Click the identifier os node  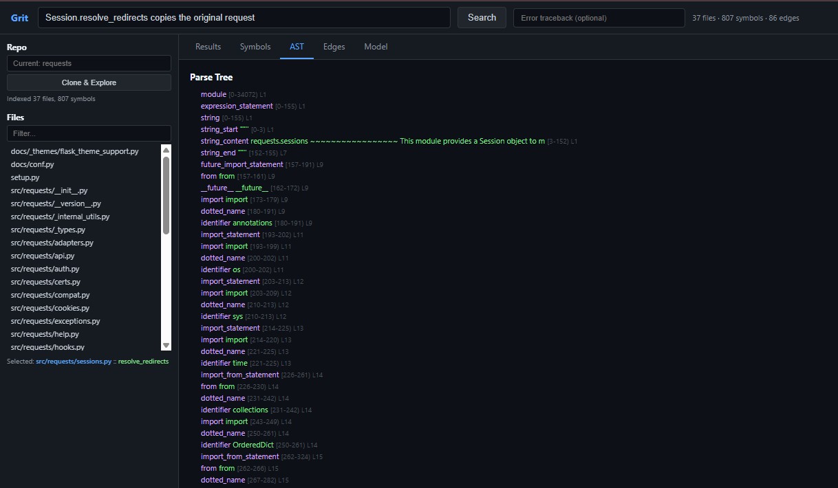tap(241, 269)
